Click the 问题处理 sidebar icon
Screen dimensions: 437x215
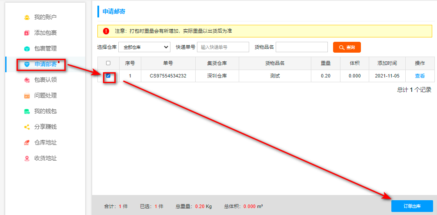[27, 96]
